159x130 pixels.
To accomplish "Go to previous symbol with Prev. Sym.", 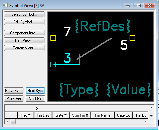I will click(14, 91).
